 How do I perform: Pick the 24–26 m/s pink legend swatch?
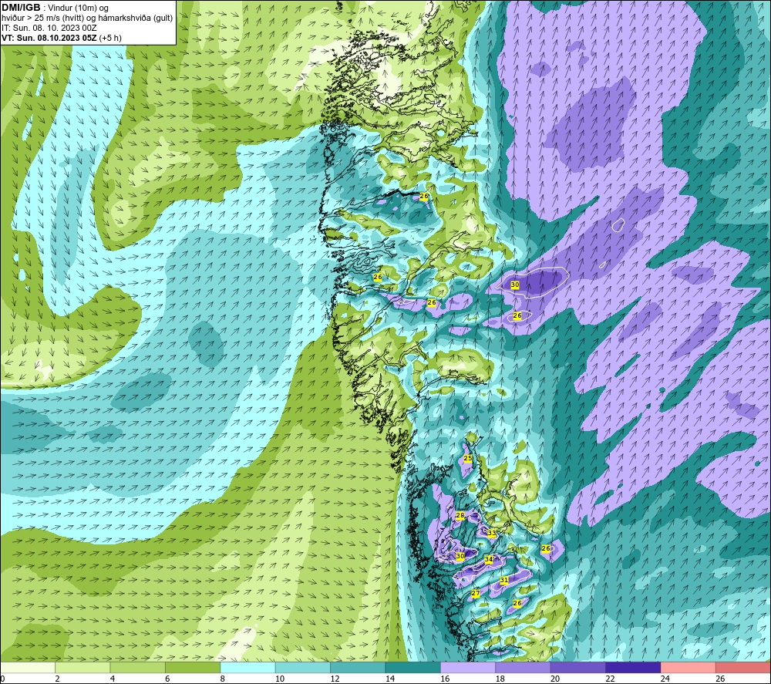tap(689, 668)
